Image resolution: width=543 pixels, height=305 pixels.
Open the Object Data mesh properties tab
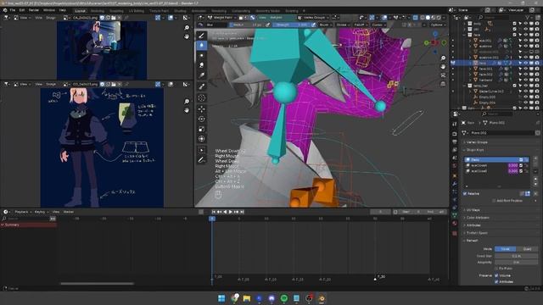tap(455, 215)
